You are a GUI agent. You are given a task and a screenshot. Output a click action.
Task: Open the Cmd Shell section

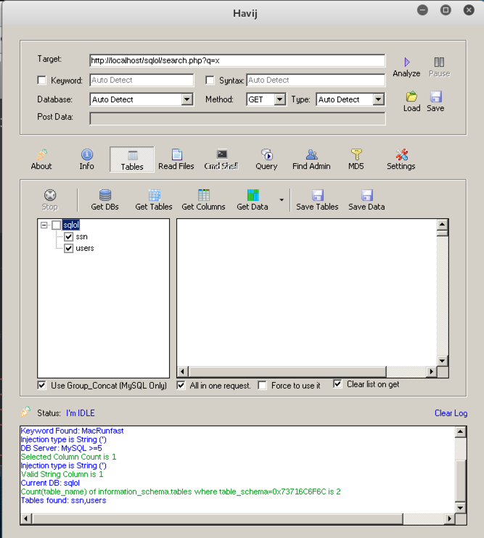pos(221,160)
